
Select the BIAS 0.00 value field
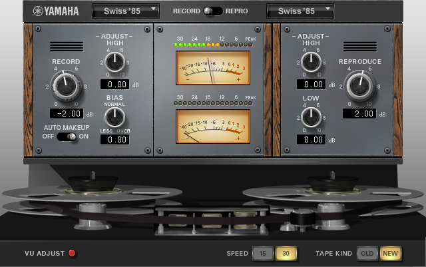(x=114, y=140)
